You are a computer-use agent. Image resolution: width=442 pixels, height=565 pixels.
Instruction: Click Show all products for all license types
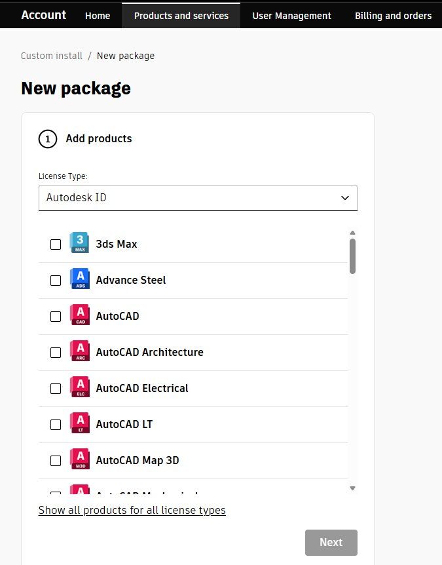(x=132, y=510)
